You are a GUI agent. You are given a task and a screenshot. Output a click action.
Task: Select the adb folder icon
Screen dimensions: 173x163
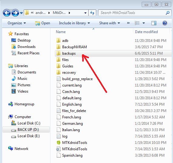58,40
